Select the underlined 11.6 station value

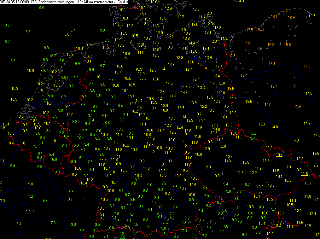coord(304,174)
